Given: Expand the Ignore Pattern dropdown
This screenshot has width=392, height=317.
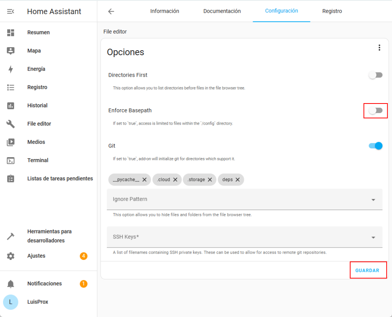Looking at the screenshot, I should [x=373, y=200].
